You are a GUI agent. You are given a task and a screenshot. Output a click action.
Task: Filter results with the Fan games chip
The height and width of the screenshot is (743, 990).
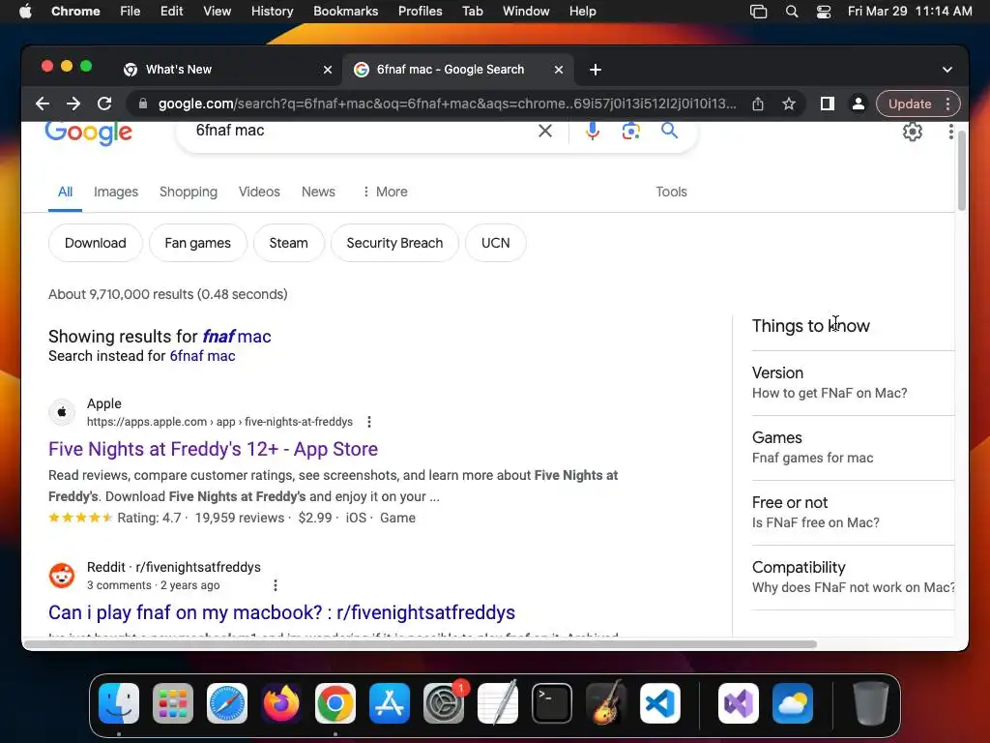197,243
